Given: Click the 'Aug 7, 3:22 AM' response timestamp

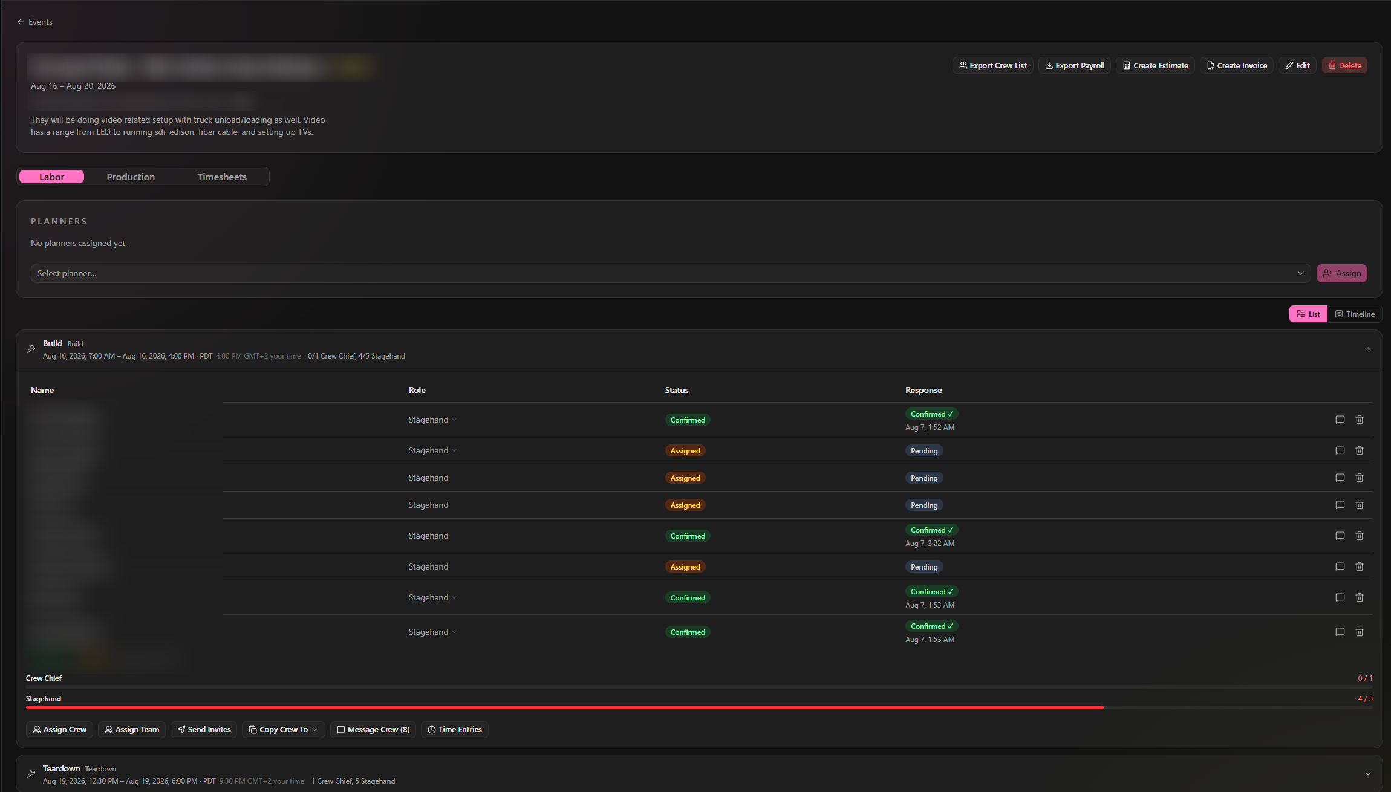Looking at the screenshot, I should click(930, 543).
